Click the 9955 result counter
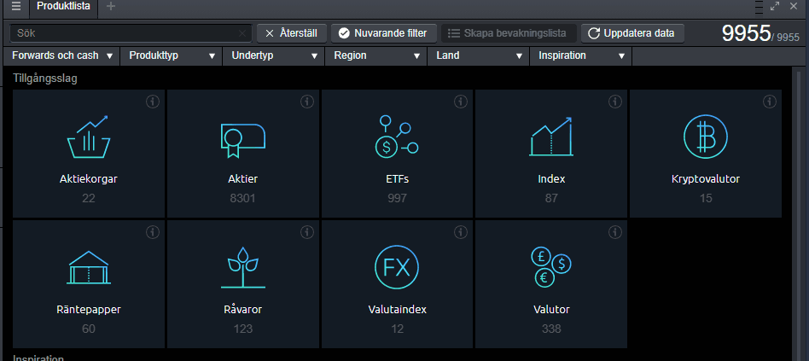Image resolution: width=809 pixels, height=361 pixels. point(746,33)
